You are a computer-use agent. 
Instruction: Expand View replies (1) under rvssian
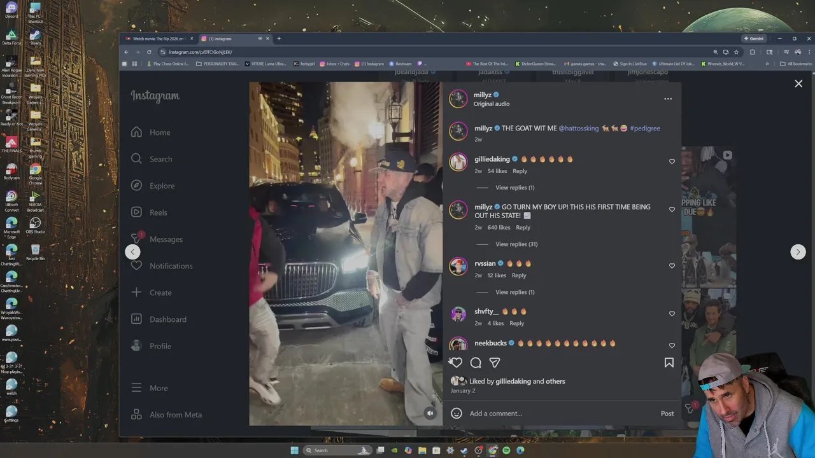[515, 292]
